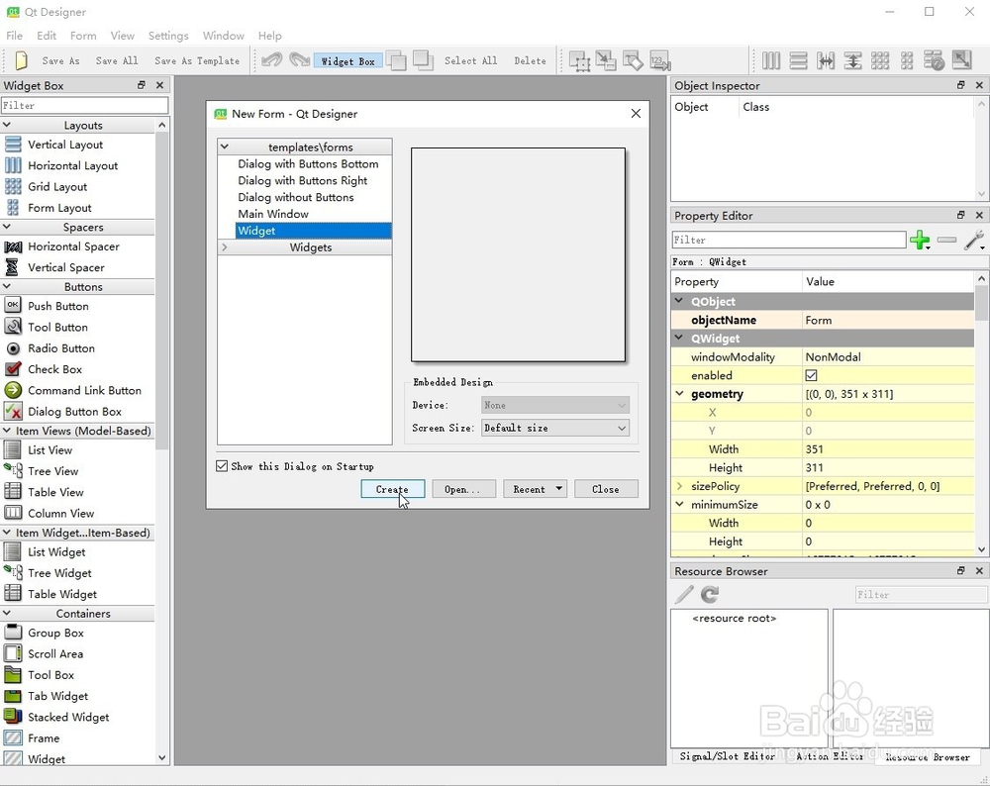Open Property Editor wrench options
Image resolution: width=990 pixels, height=786 pixels.
tap(975, 240)
